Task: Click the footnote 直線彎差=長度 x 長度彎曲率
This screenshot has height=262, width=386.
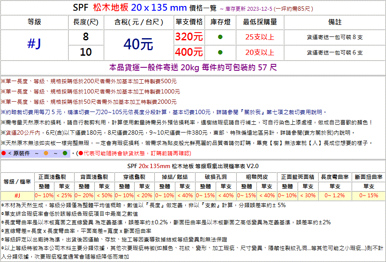Action: tap(76, 231)
